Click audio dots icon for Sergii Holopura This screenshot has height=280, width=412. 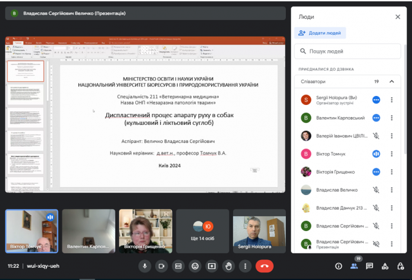click(x=376, y=100)
